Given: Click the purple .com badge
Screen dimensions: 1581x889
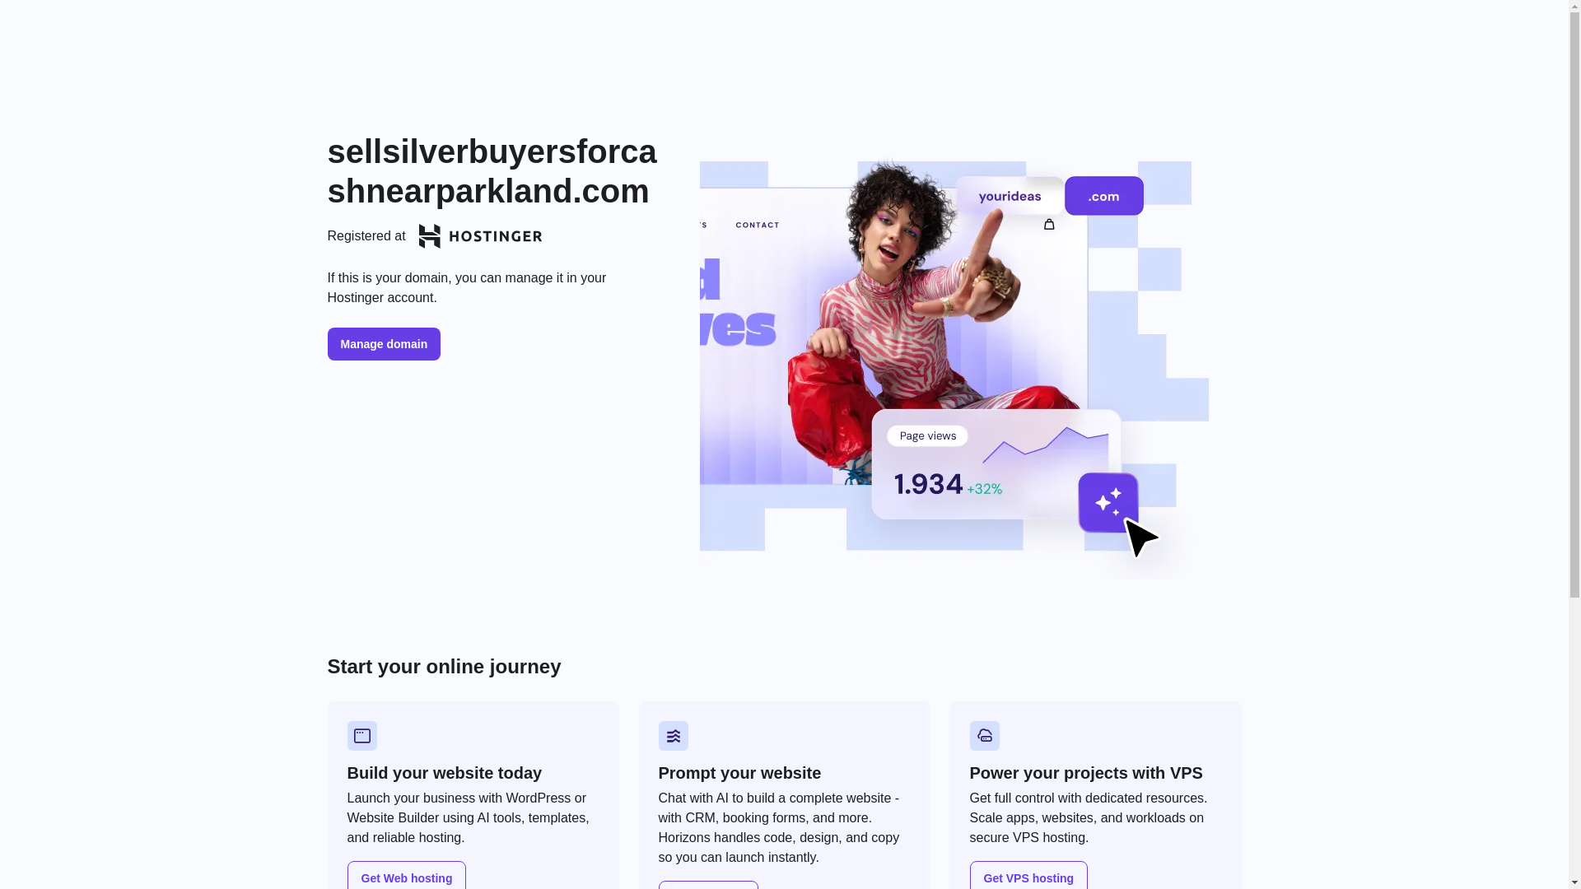Looking at the screenshot, I should (x=1104, y=196).
